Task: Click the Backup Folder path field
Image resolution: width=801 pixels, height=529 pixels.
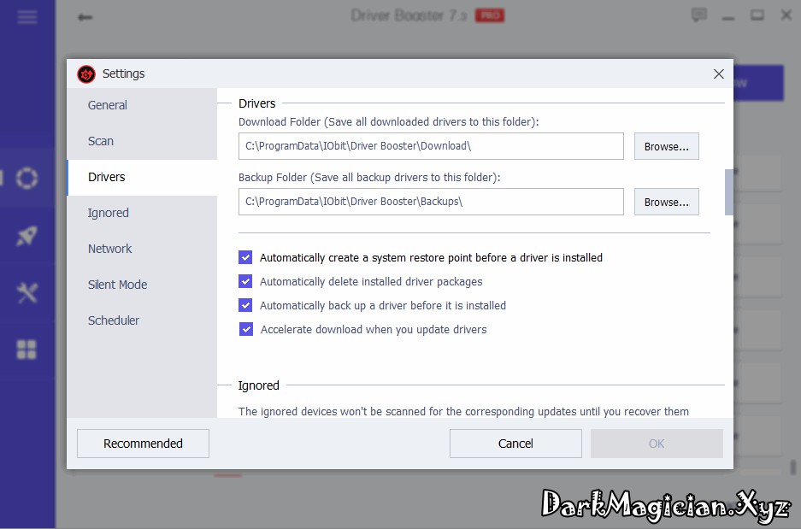Action: pyautogui.click(x=431, y=202)
